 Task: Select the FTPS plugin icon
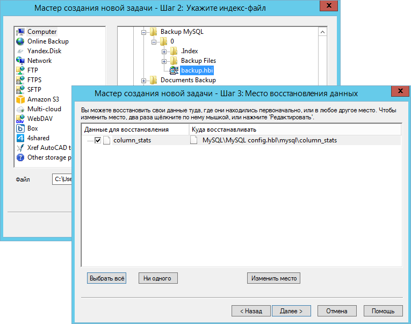tap(20, 80)
